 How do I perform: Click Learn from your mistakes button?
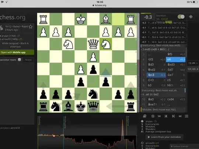164,137
